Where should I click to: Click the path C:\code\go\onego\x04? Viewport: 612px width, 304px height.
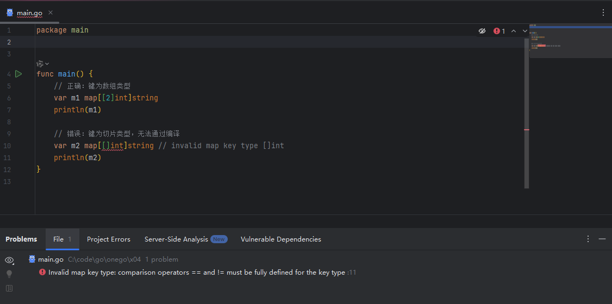coord(104,259)
